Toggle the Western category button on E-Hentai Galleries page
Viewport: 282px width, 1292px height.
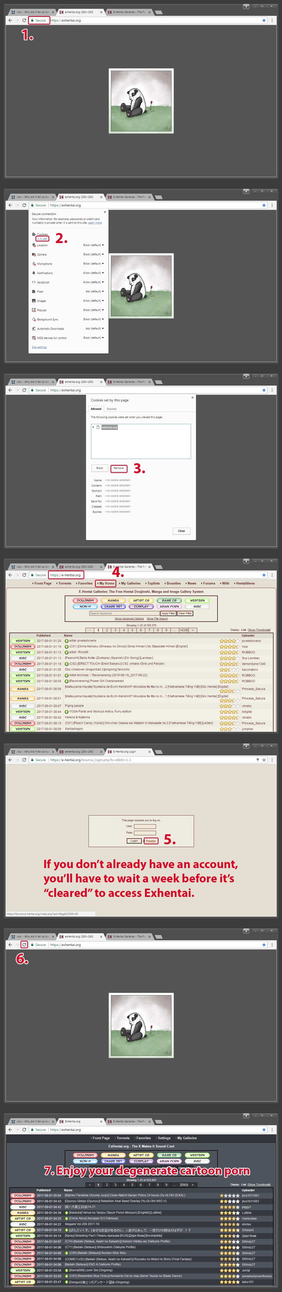coord(197,600)
